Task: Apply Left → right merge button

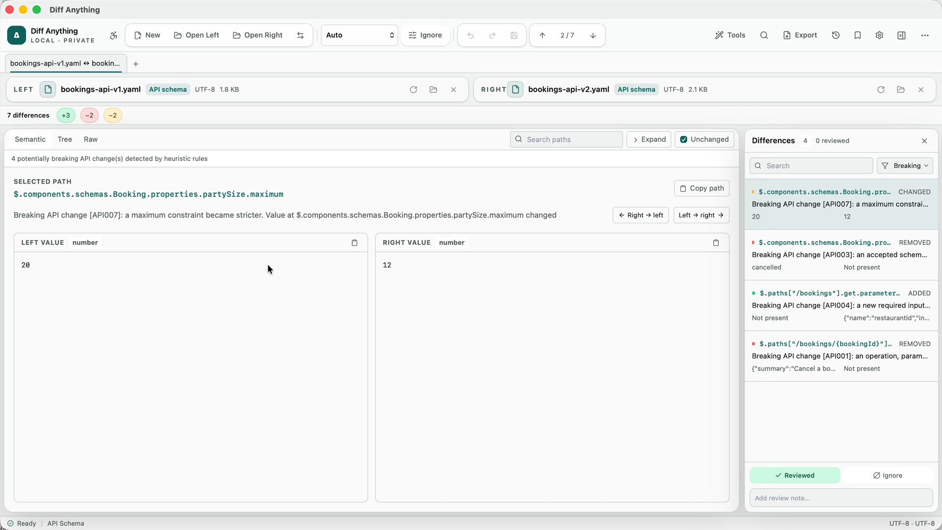Action: (701, 215)
